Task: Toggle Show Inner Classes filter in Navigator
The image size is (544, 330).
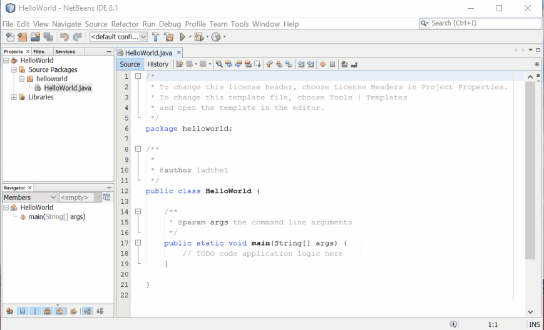Action: coord(60,311)
